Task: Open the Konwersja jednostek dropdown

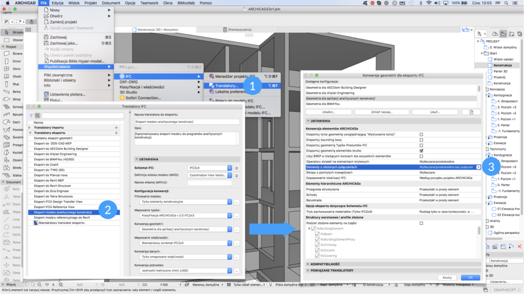Action: tap(186, 271)
